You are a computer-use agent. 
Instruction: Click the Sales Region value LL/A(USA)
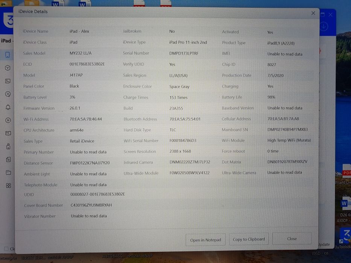point(178,76)
